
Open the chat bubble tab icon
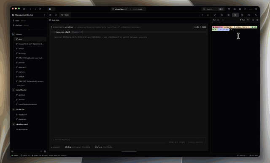tap(56, 15)
